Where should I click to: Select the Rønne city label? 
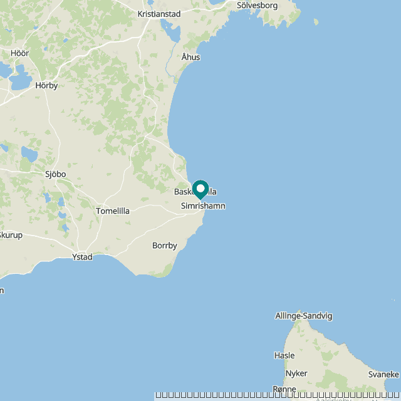[284, 389]
